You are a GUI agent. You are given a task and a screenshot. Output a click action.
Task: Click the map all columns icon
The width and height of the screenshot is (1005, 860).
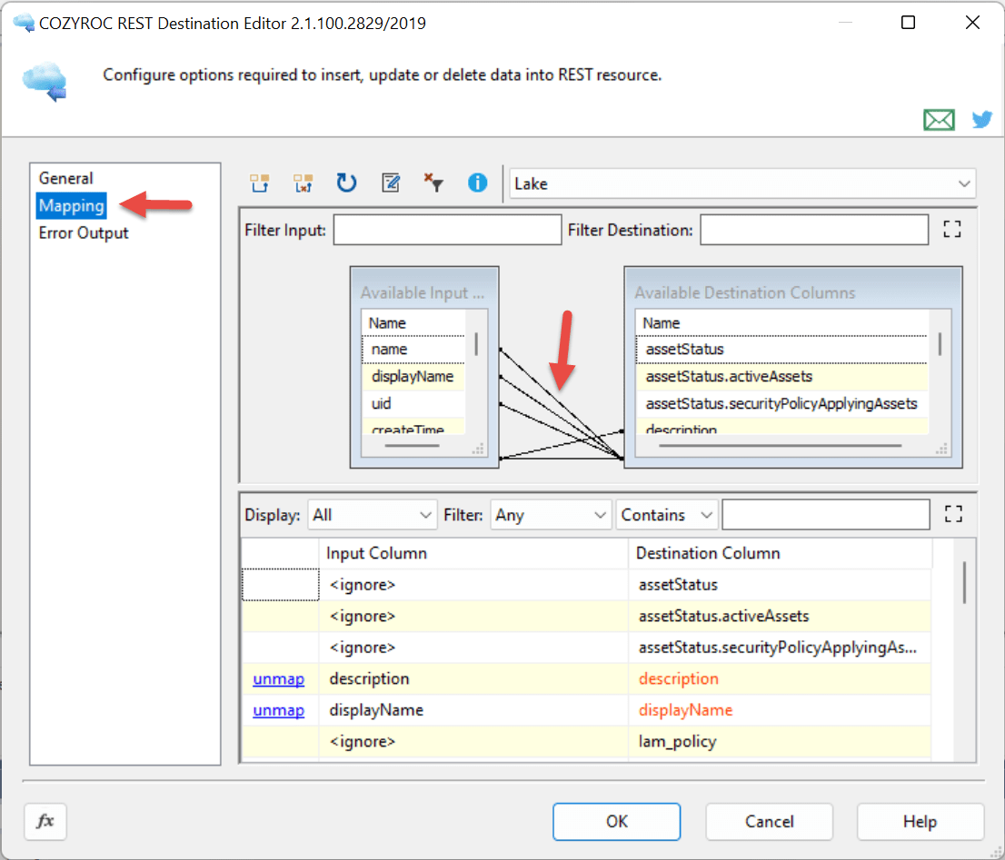pyautogui.click(x=260, y=183)
